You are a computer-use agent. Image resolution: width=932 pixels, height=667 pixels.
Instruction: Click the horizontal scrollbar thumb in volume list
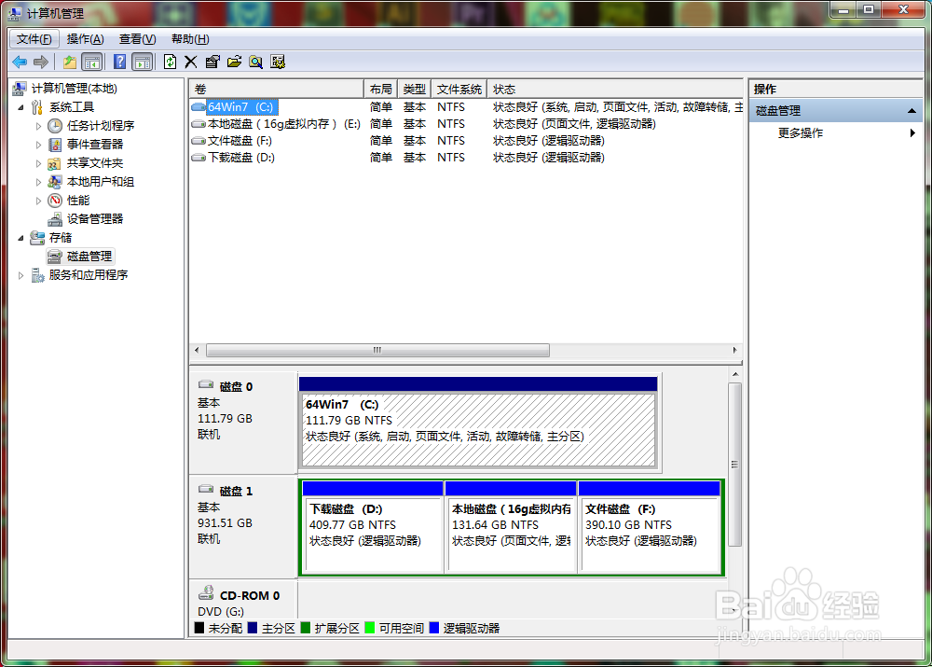[377, 351]
